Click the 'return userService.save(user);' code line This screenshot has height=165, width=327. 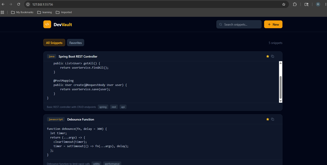pyautogui.click(x=85, y=89)
